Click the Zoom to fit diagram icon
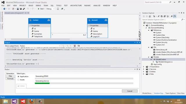Image resolution: width=186 pixels, height=104 pixels. 139,34
